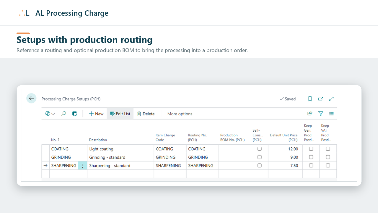
Task: Enable Keep Gen. Prod. Posting for SHARPENING
Action: coord(311,165)
